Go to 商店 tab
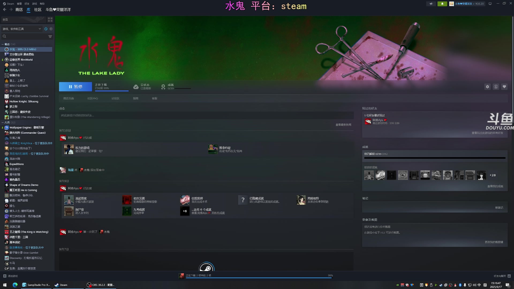The width and height of the screenshot is (514, 289). (19, 10)
